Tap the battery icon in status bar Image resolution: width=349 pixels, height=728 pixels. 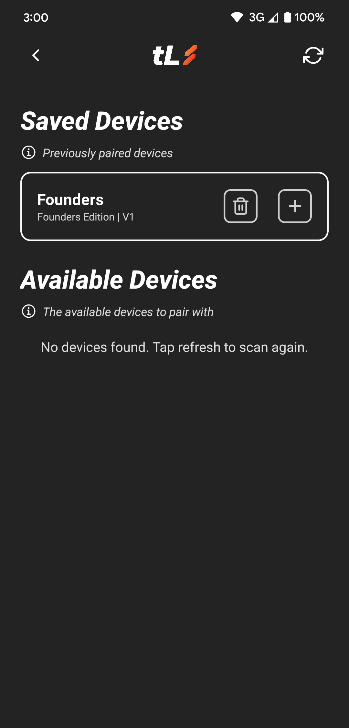click(x=287, y=17)
